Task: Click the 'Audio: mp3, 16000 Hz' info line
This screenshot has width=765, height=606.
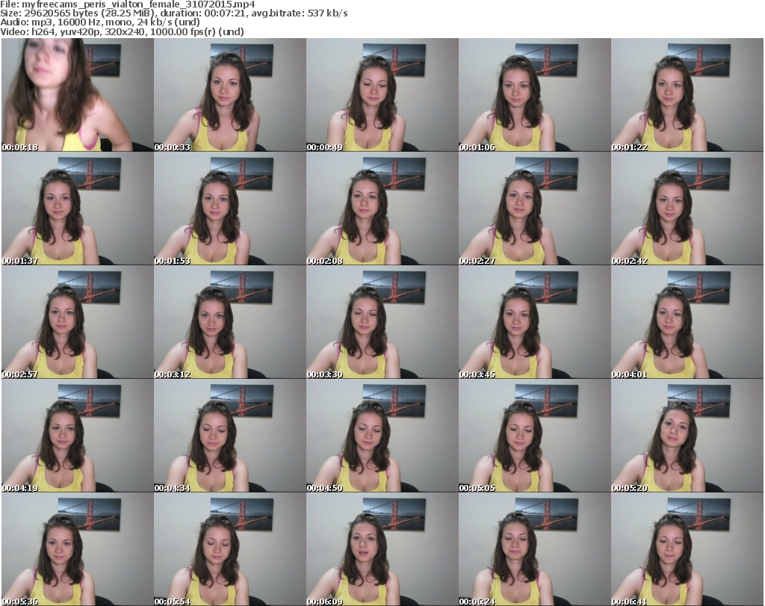Action: click(x=100, y=22)
